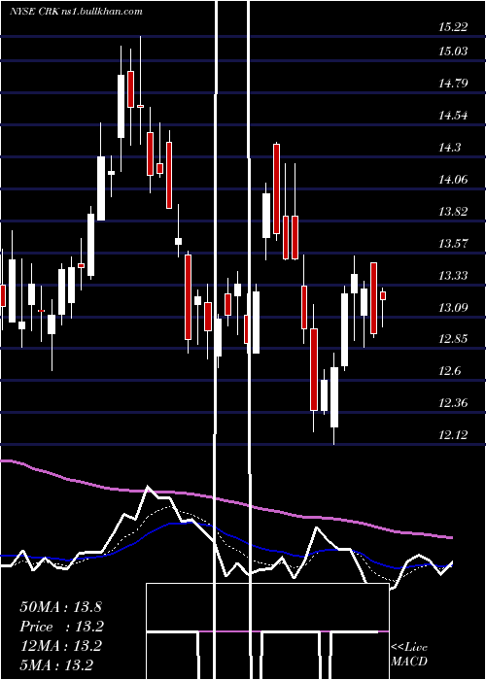Select the 15.22 price axis label
Image resolution: width=486 pixels, height=680 pixels.
click(453, 27)
